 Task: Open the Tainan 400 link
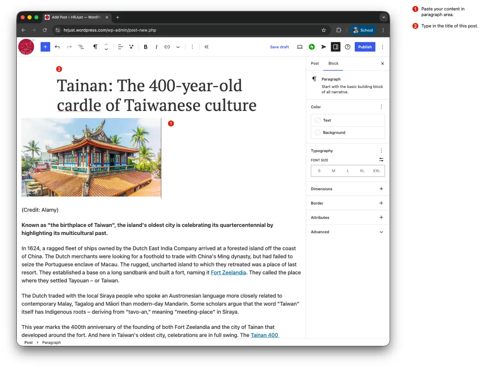264,335
